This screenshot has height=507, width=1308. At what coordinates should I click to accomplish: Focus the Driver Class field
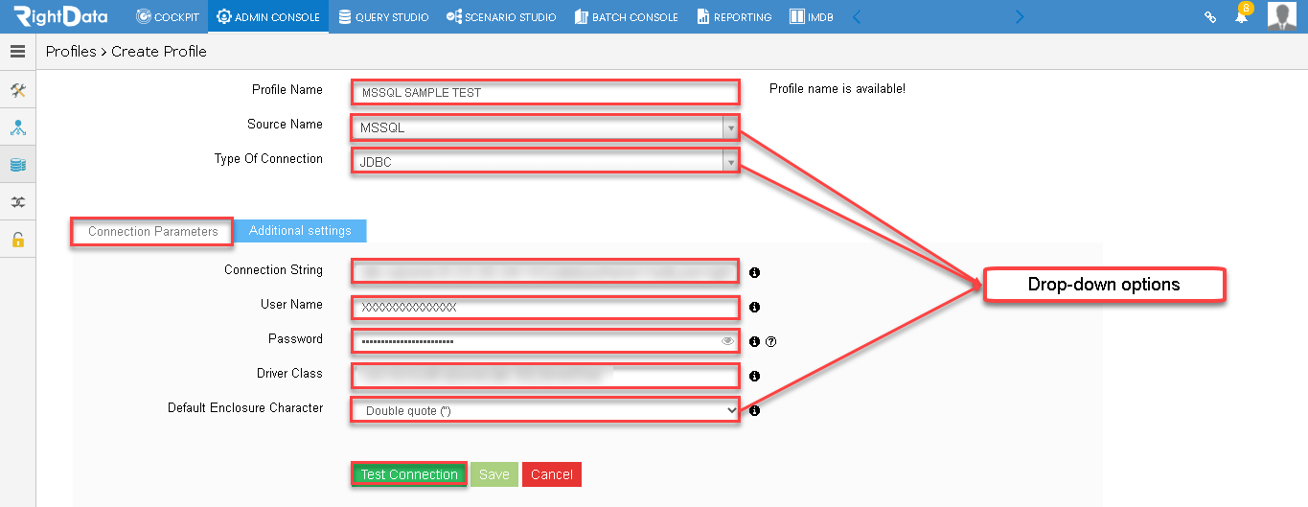[x=545, y=376]
